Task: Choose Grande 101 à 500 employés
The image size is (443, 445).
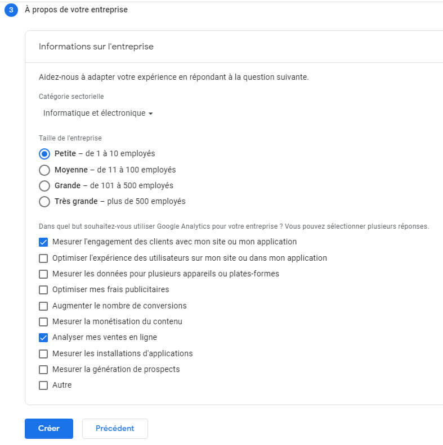Action: click(x=44, y=186)
